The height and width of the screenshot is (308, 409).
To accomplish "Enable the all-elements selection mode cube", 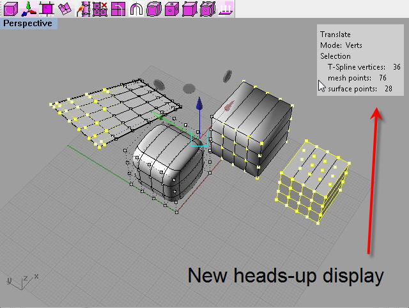I will [207, 8].
